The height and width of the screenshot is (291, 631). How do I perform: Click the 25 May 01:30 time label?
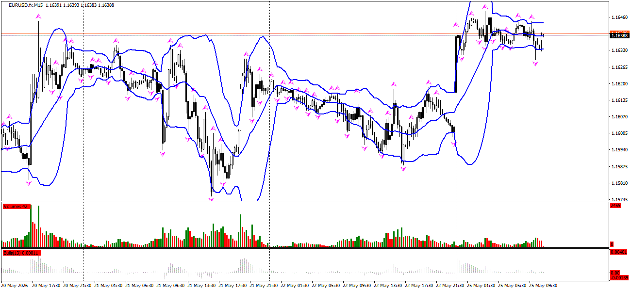[481, 286]
